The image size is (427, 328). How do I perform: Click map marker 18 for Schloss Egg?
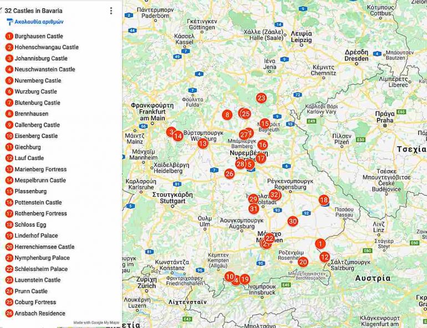324,200
